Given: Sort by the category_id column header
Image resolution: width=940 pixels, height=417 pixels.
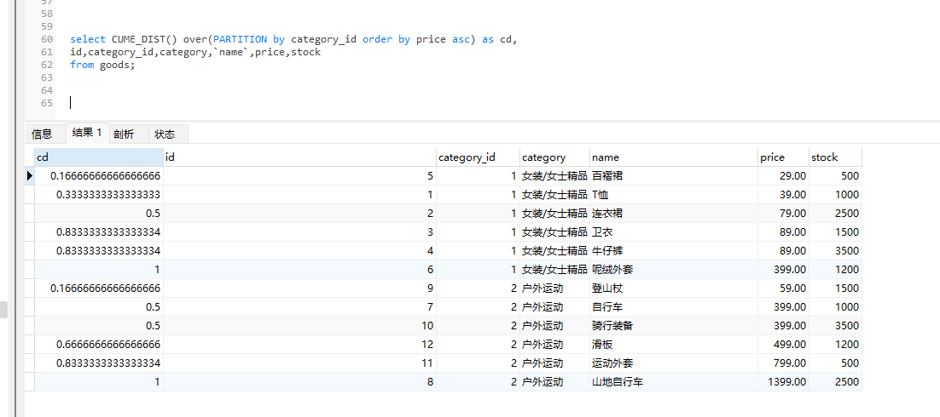Looking at the screenshot, I should [x=478, y=157].
